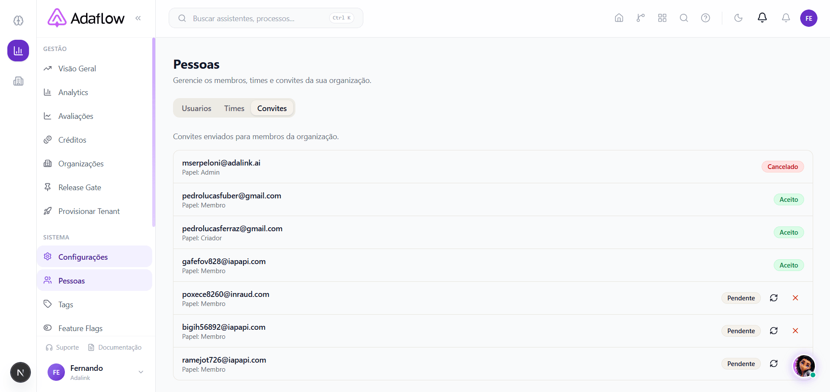Click the light gray bell icon
This screenshot has width=830, height=392.
click(x=786, y=18)
